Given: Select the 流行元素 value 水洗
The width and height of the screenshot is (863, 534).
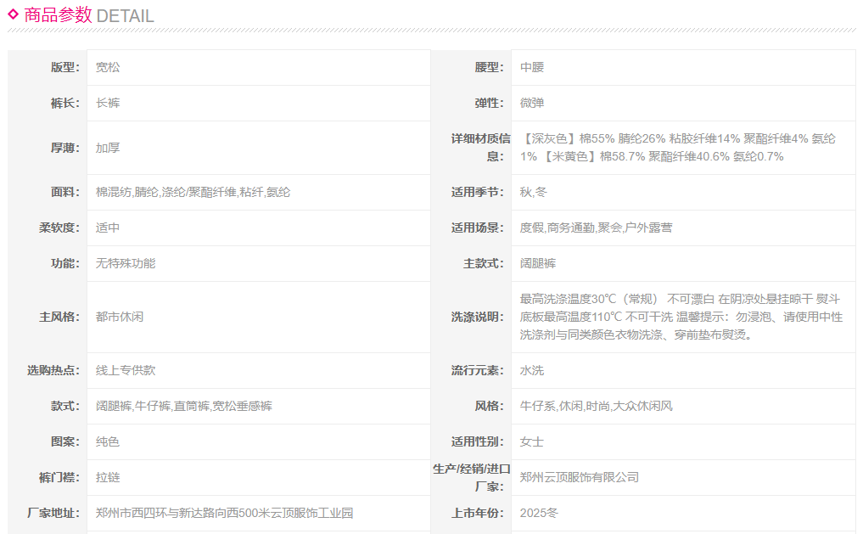Looking at the screenshot, I should pyautogui.click(x=532, y=370).
